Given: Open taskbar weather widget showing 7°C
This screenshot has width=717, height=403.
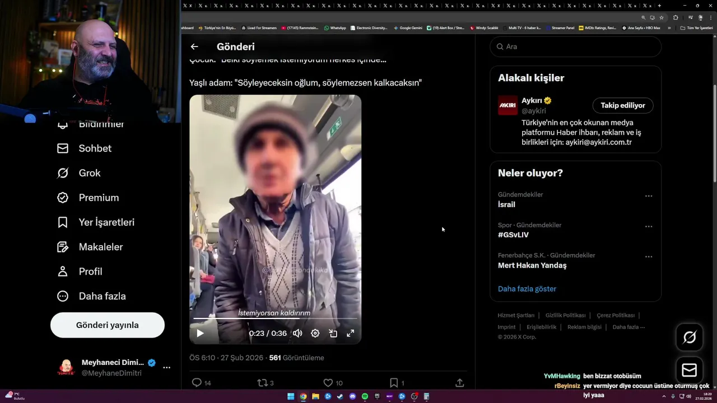Looking at the screenshot, I should tap(14, 396).
